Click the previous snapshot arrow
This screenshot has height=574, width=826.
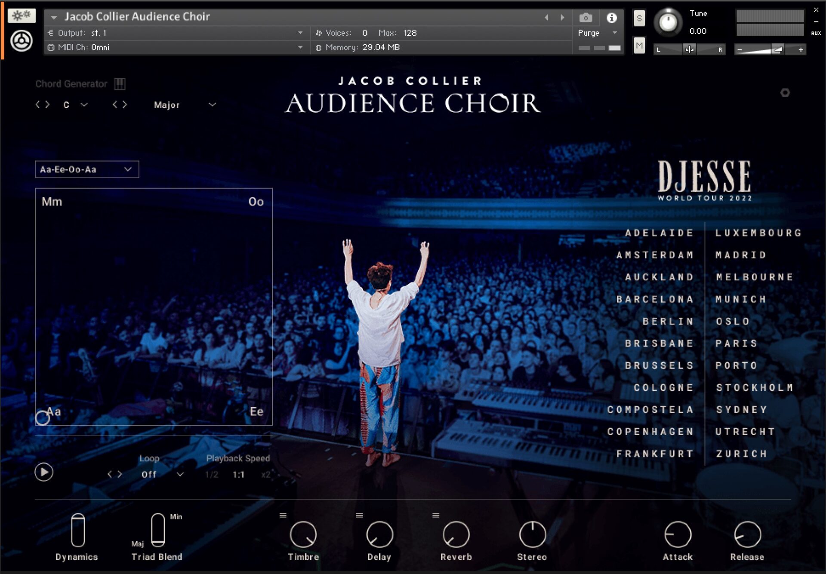(x=547, y=17)
